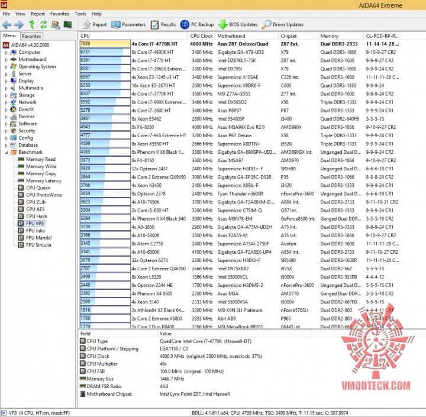Toggle the VP8 status bar checkbox
The image size is (426, 417).
pyautogui.click(x=4, y=413)
